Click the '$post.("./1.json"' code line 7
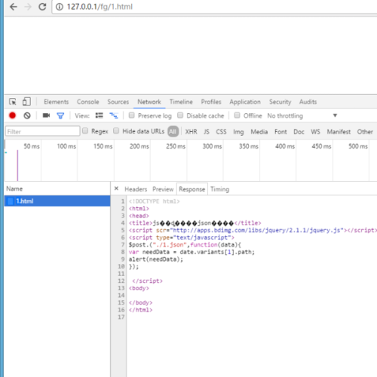377x377 pixels. pos(185,244)
